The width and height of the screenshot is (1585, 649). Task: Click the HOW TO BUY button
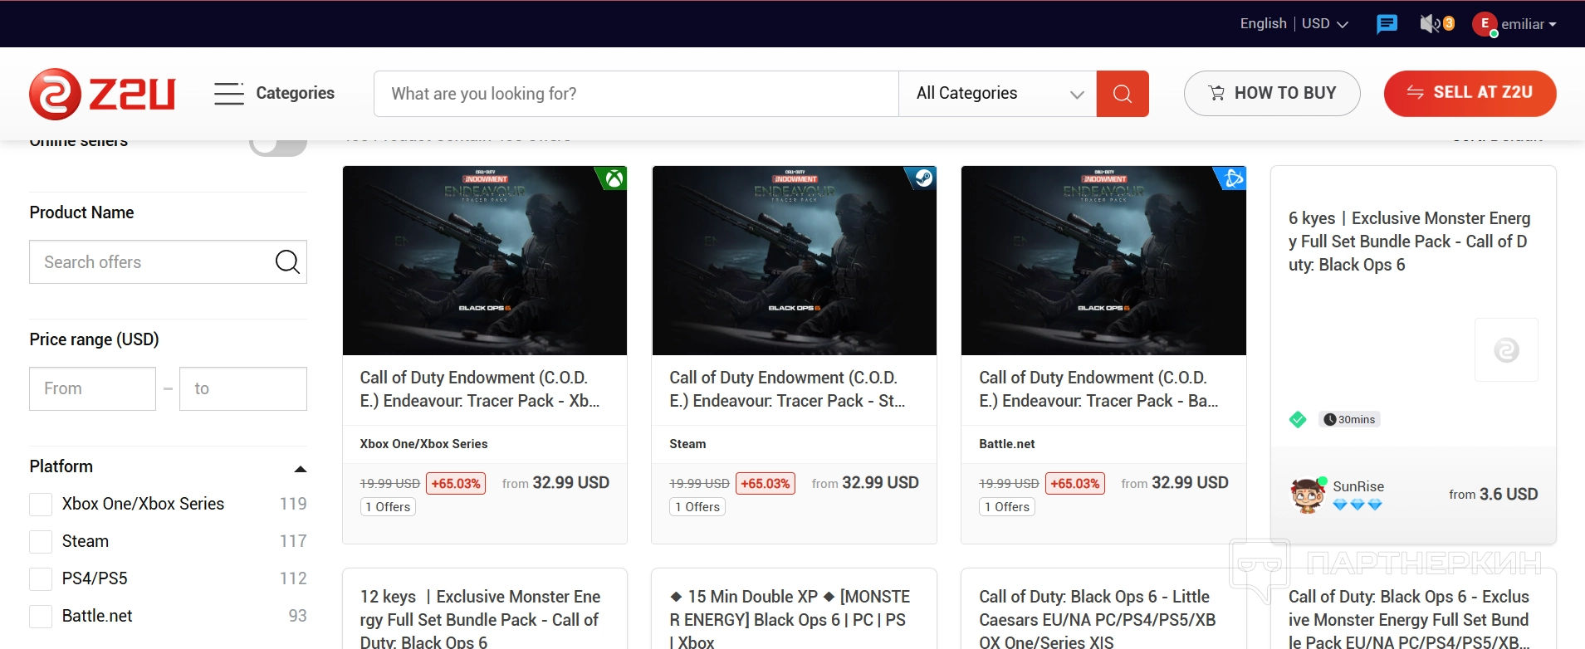(x=1272, y=93)
